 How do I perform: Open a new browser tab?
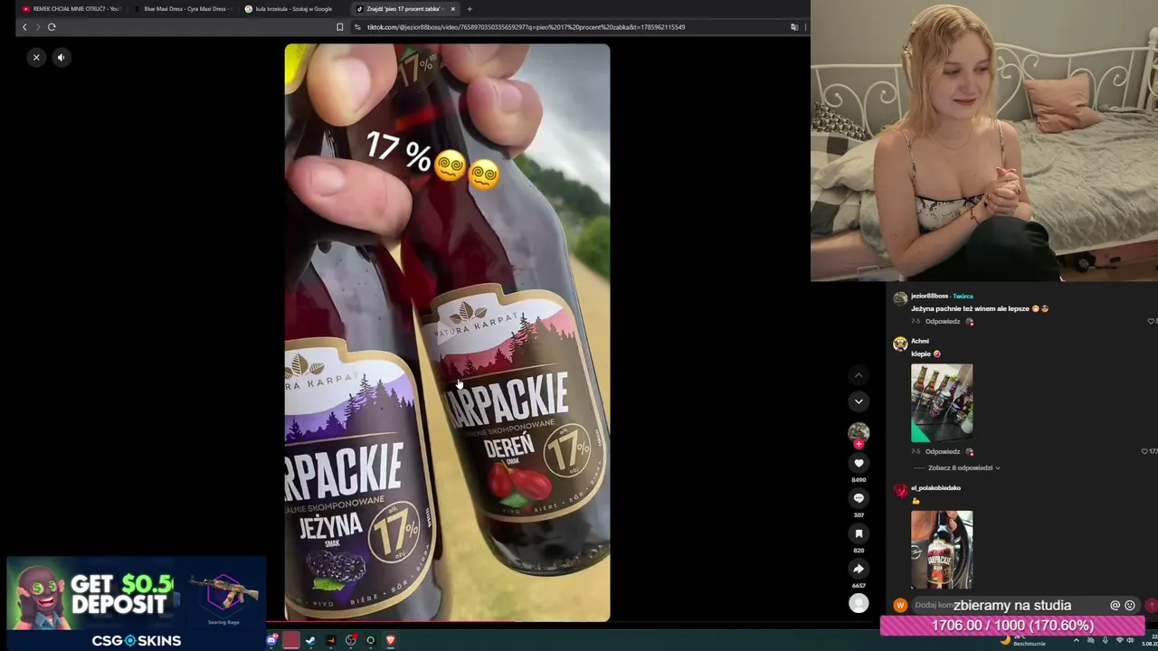[470, 9]
